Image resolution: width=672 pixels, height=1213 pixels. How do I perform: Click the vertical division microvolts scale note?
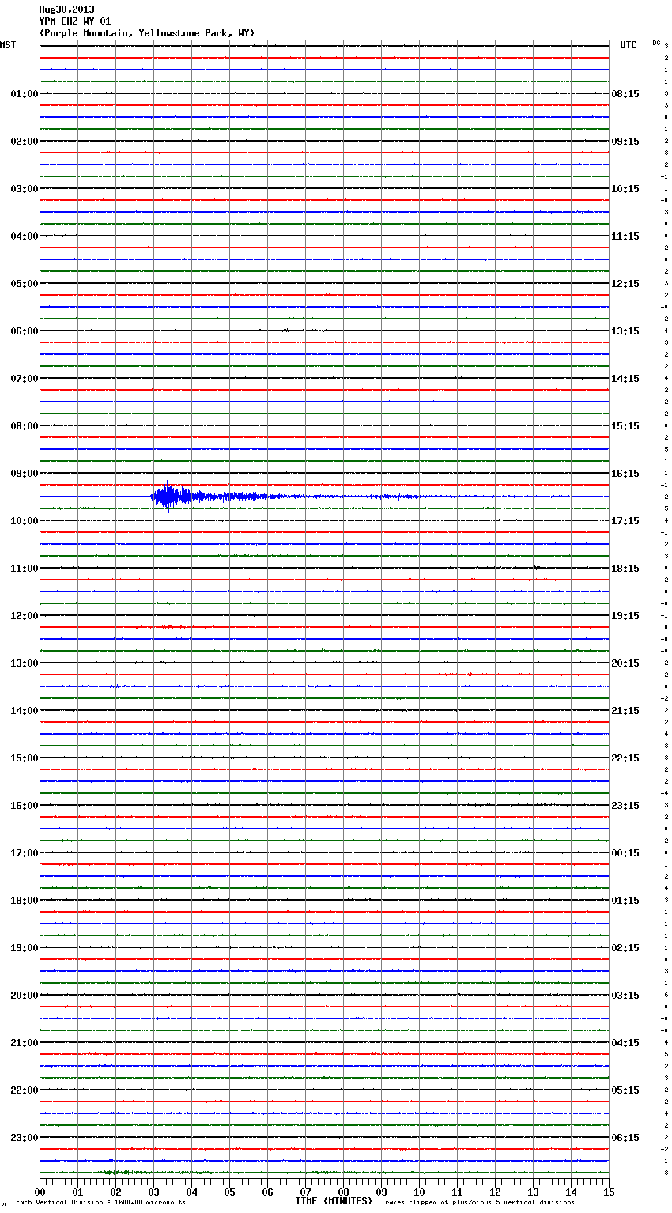(100, 1202)
